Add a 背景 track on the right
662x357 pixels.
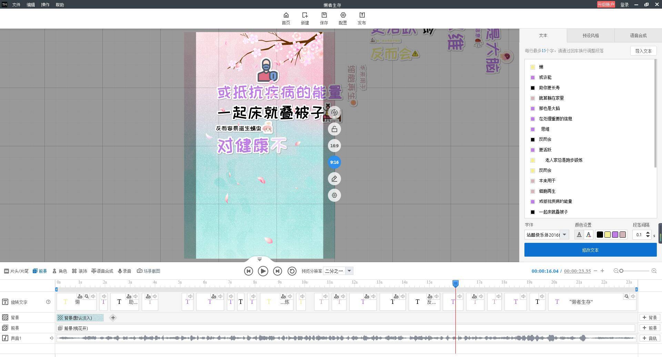pos(650,318)
